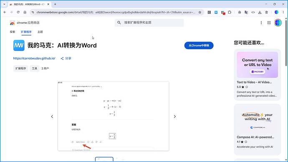Click the trash can toolbar icon
This screenshot has height=162, width=288.
coord(267,12)
